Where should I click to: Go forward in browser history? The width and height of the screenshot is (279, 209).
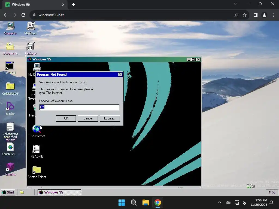coord(15,15)
